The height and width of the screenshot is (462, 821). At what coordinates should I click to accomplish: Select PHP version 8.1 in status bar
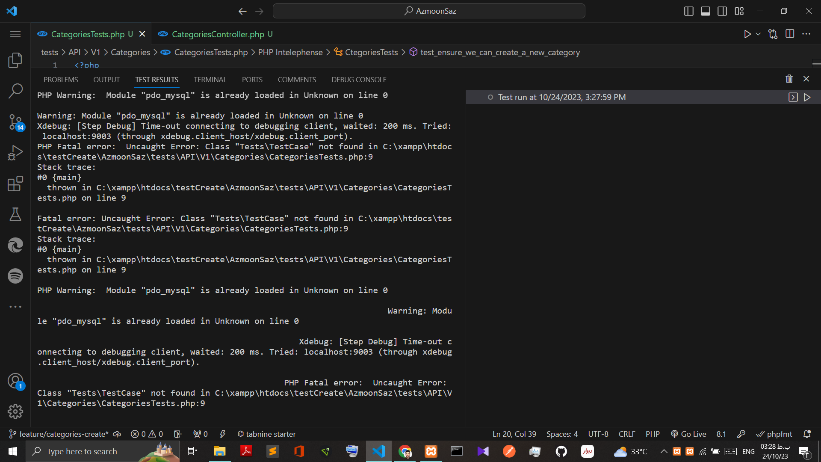click(x=721, y=434)
